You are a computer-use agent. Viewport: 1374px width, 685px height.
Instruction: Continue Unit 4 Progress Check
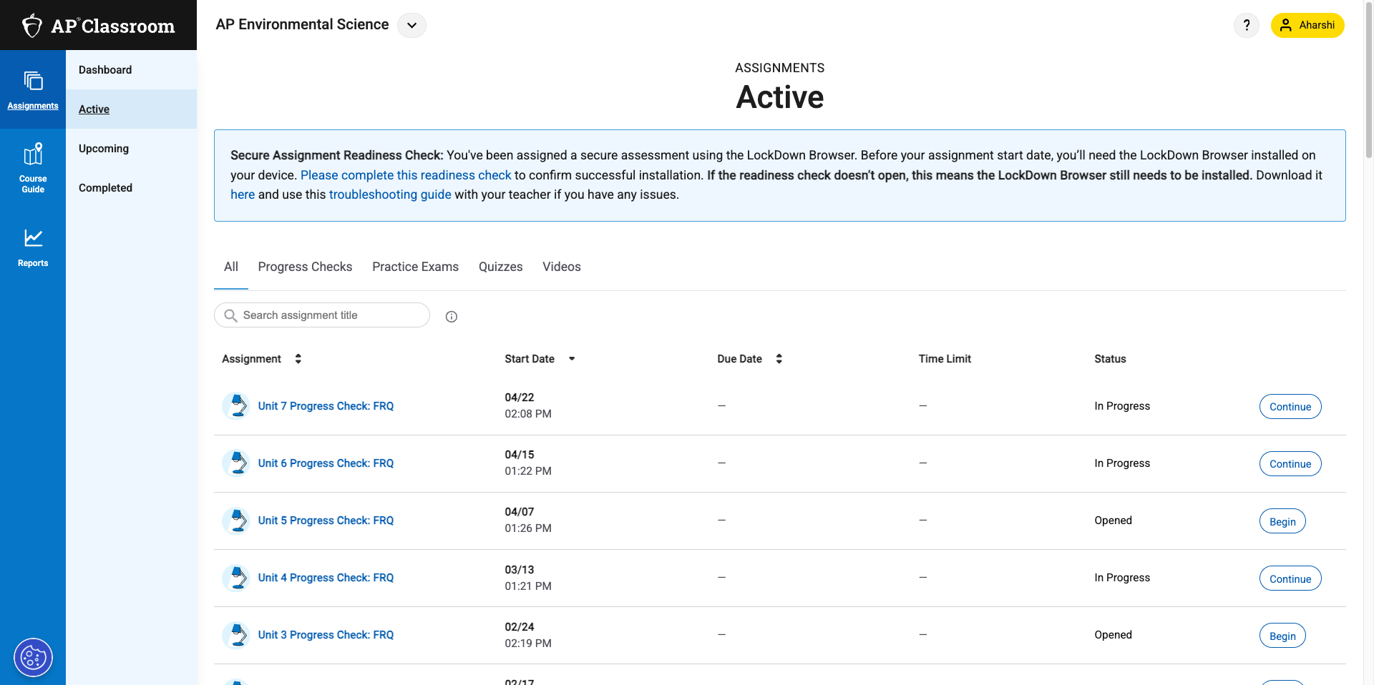tap(1290, 578)
